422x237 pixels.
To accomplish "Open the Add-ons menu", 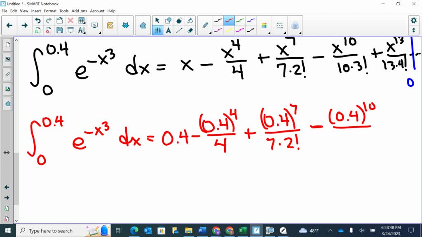I will 79,11.
